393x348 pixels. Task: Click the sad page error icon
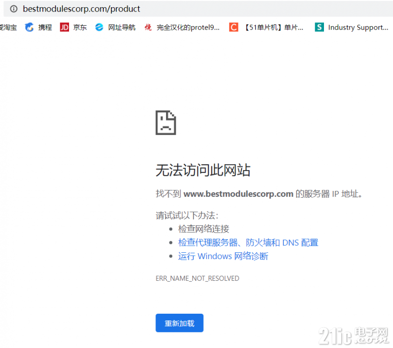(166, 123)
